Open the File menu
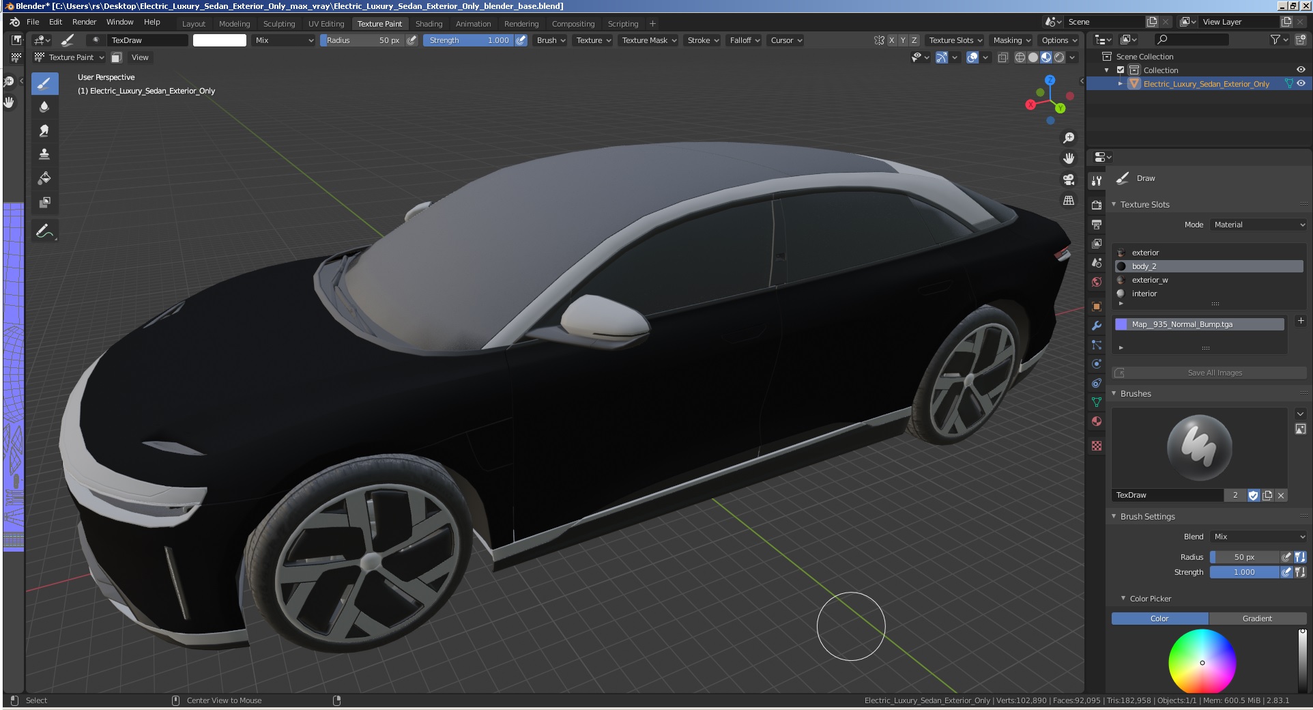 (33, 22)
